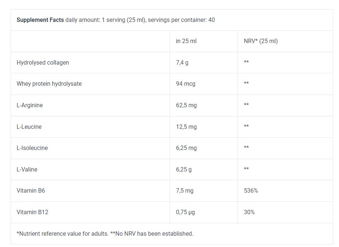Viewport: 339px width, 247px height.
Task: Select the 12,5 mg L-Leucine amount
Action: pyautogui.click(x=186, y=127)
